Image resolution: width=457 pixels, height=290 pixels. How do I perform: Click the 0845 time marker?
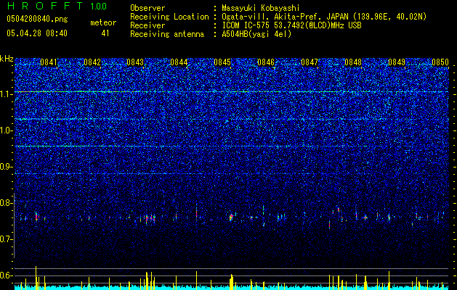(x=222, y=62)
